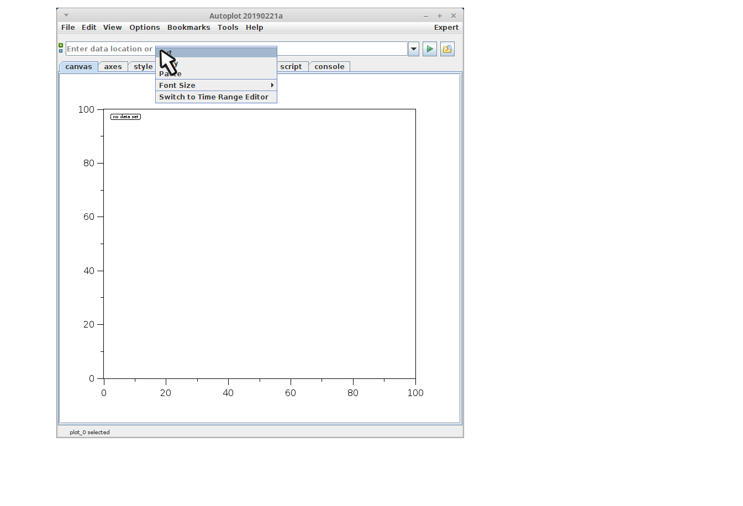
Task: Expand the recent data locations dropdown
Action: [x=413, y=49]
